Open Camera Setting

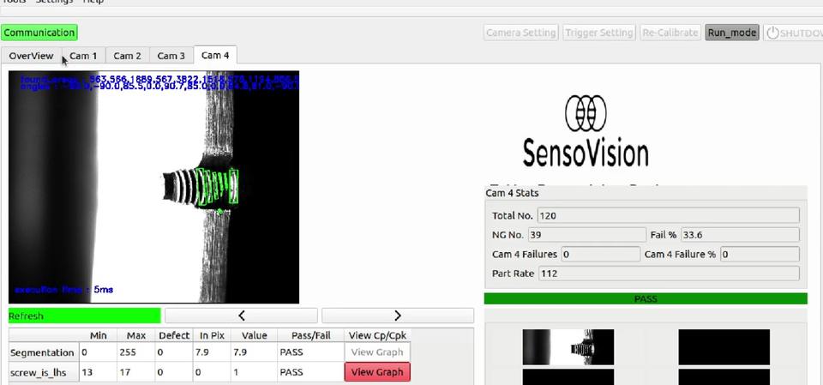coord(520,33)
